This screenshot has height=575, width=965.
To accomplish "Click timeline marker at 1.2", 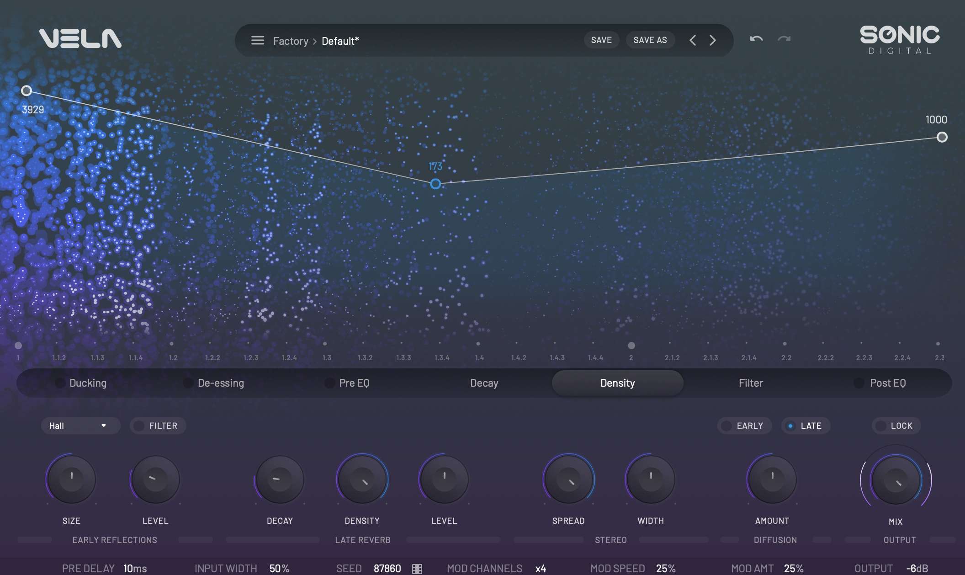I will (x=171, y=344).
